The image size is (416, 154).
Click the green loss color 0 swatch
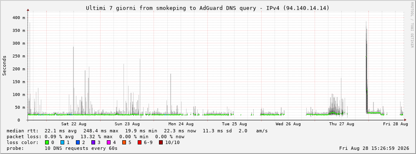pyautogui.click(x=47, y=143)
